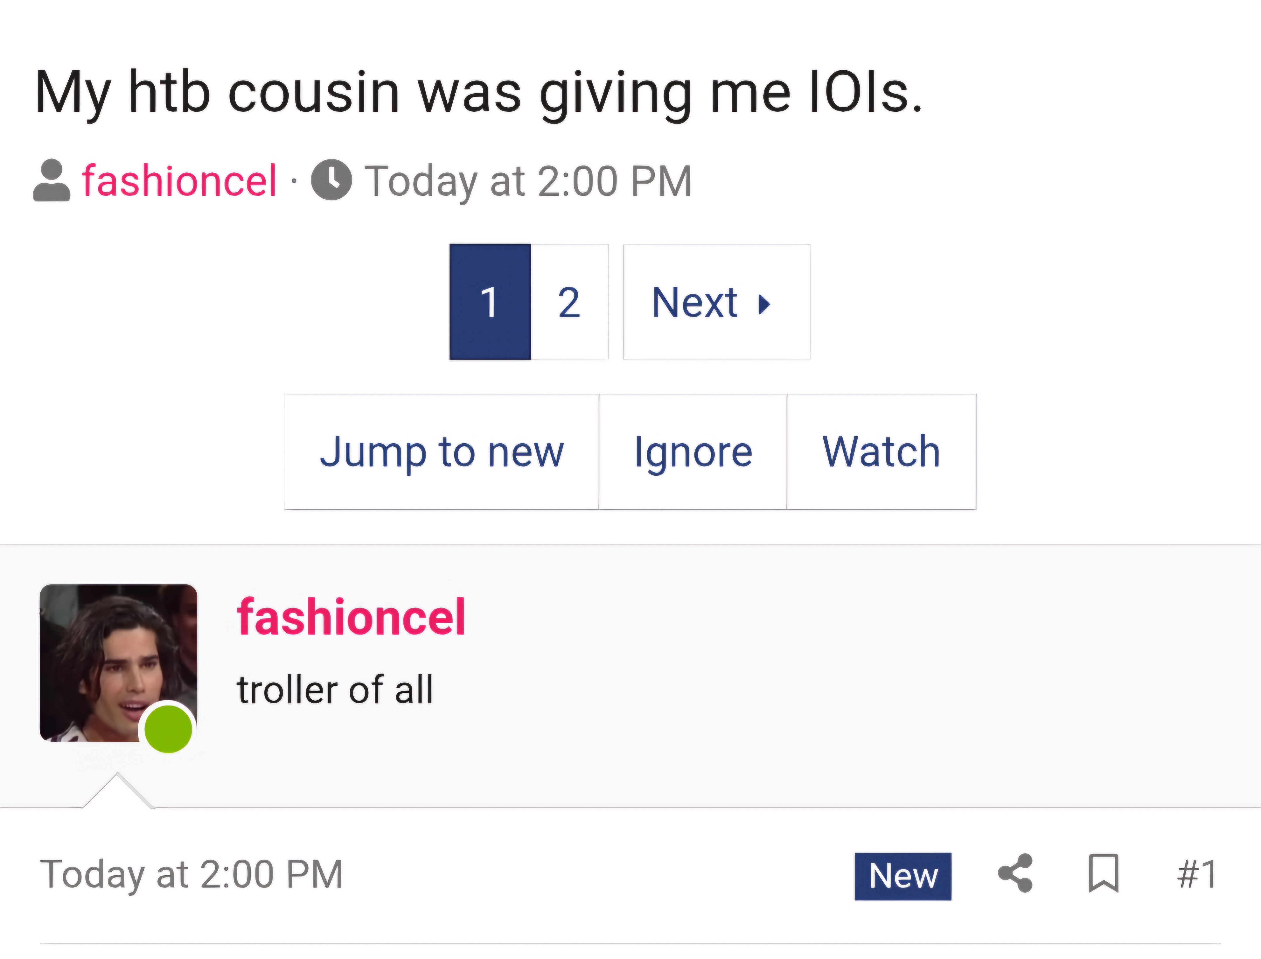
Task: Click the New badge on the post
Action: (x=903, y=876)
